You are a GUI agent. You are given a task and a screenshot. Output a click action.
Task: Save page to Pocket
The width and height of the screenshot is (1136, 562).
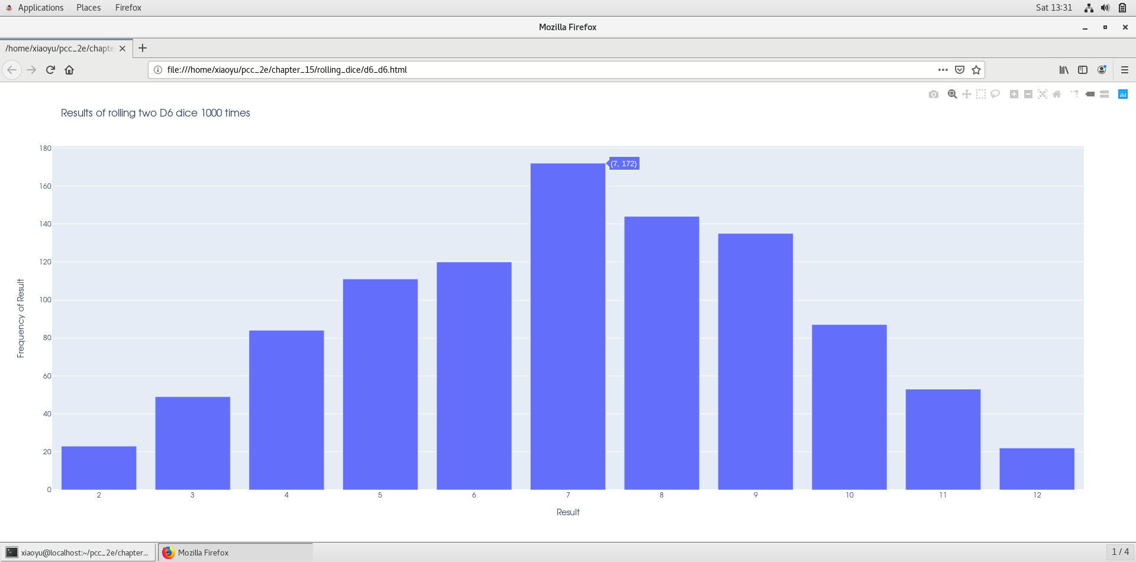pyautogui.click(x=960, y=70)
